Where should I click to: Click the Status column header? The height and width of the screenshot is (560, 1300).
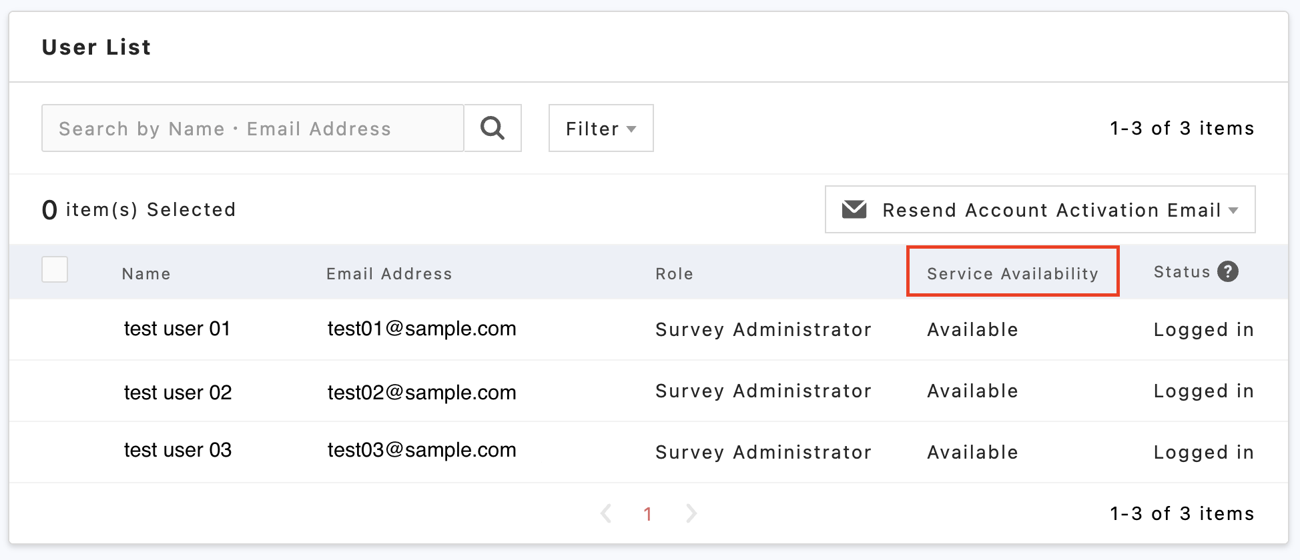[x=1181, y=272]
